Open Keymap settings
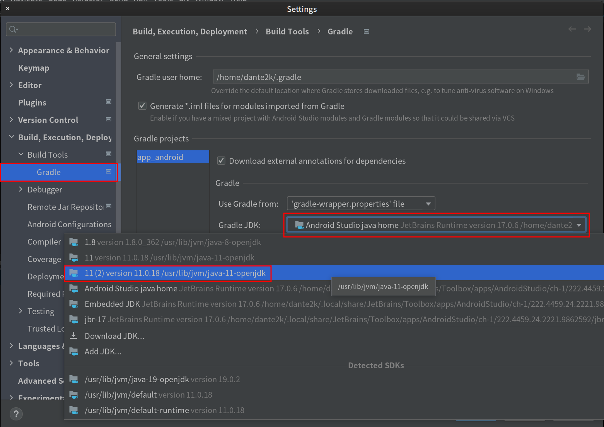The width and height of the screenshot is (604, 427). pos(34,68)
